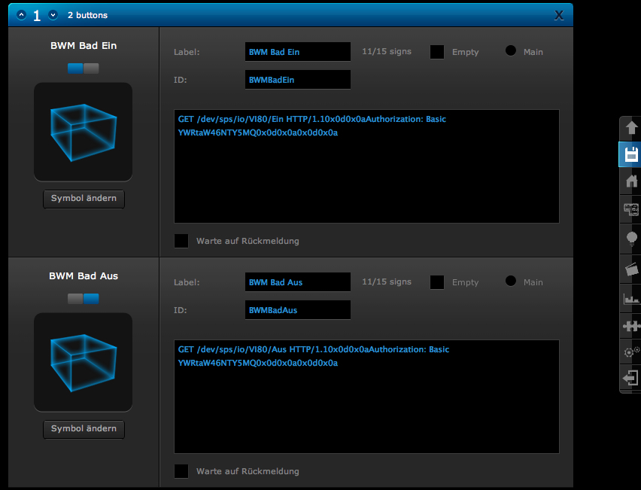Click the BWM Bad Aus cube symbol
Viewport: 641px width, 490px height.
click(x=83, y=362)
